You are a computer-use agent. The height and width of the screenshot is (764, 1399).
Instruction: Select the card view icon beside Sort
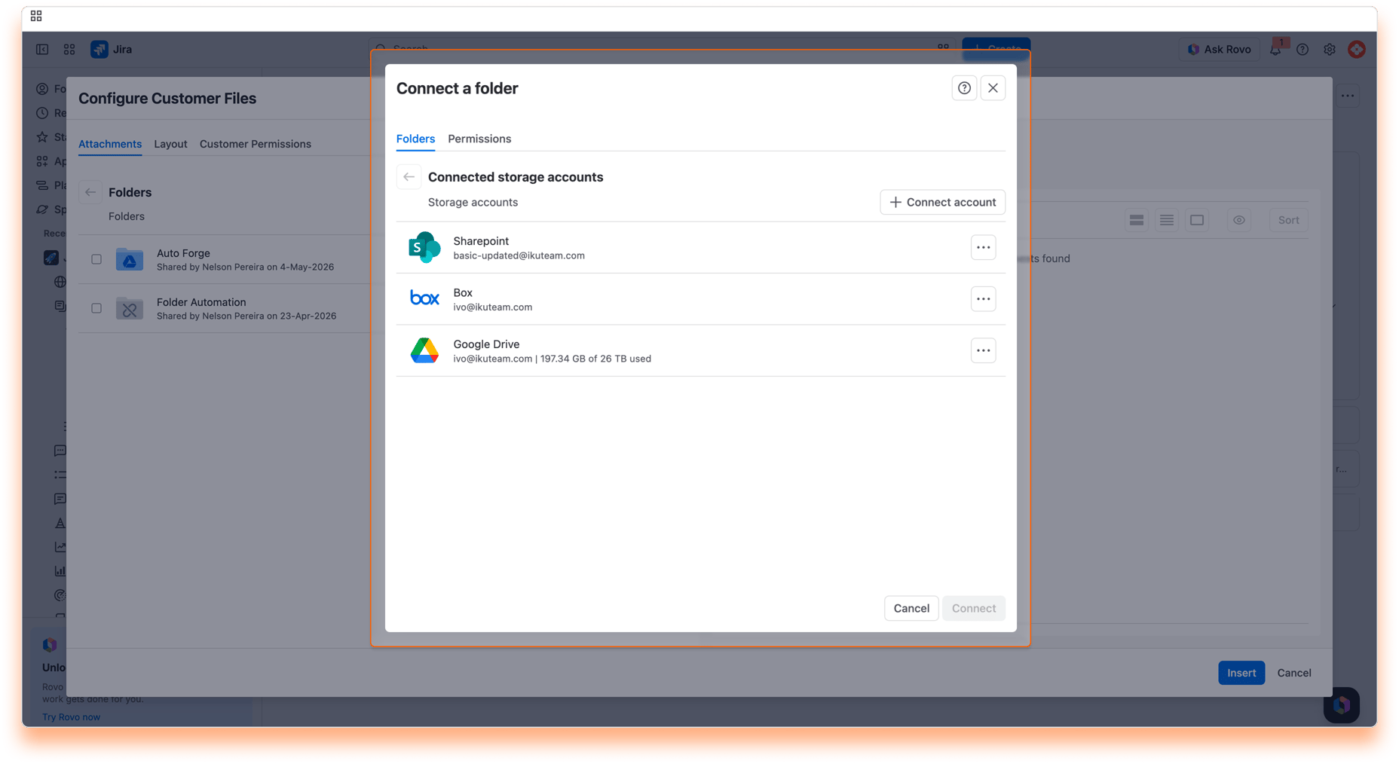pyautogui.click(x=1197, y=220)
